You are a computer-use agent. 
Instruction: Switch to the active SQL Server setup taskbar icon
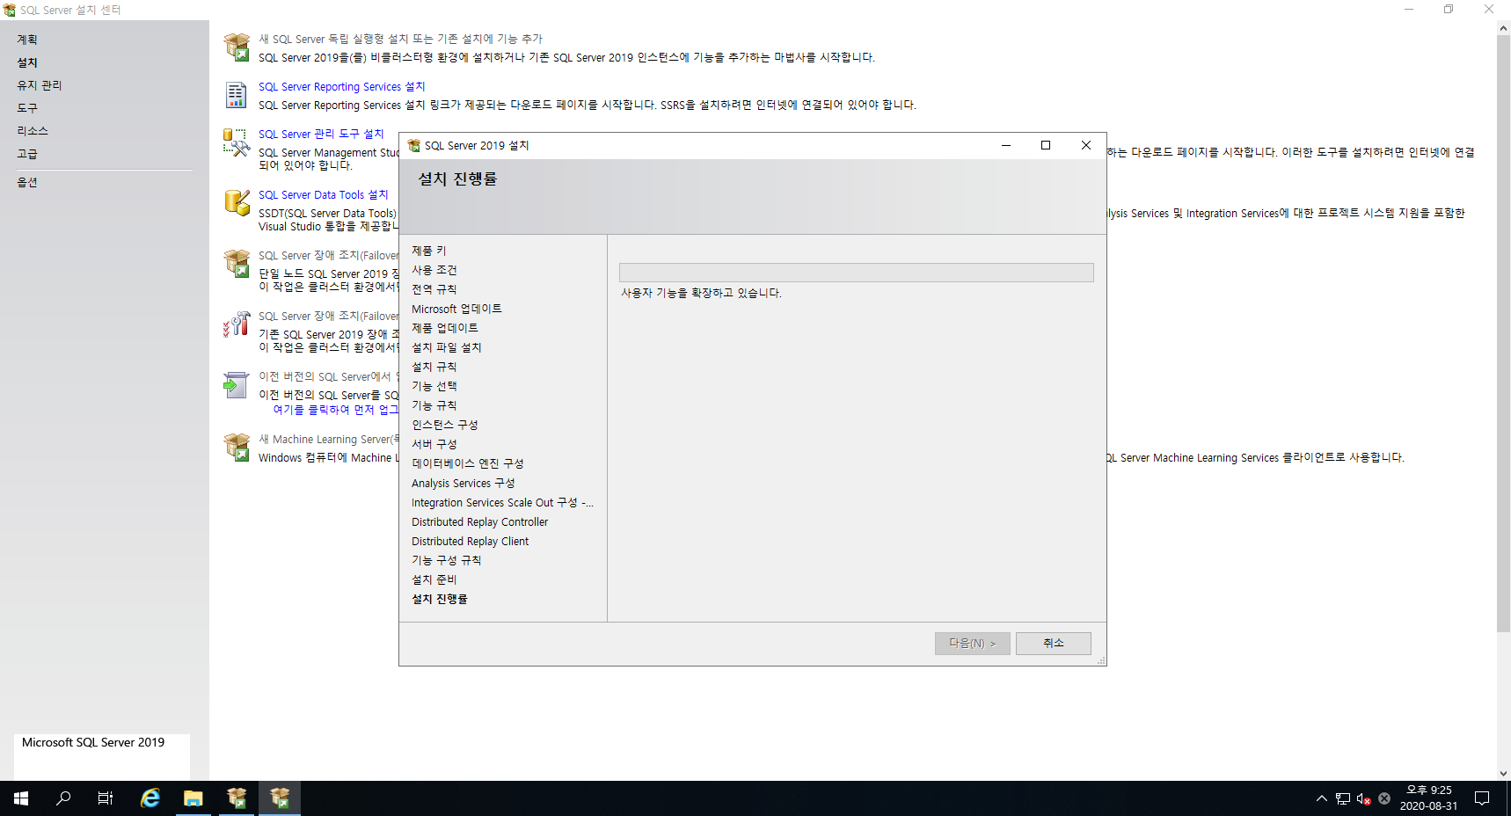[x=280, y=798]
